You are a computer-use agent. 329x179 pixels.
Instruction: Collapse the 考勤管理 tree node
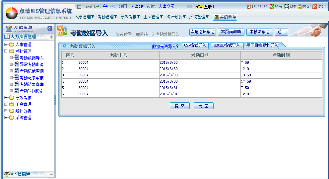click(x=6, y=51)
